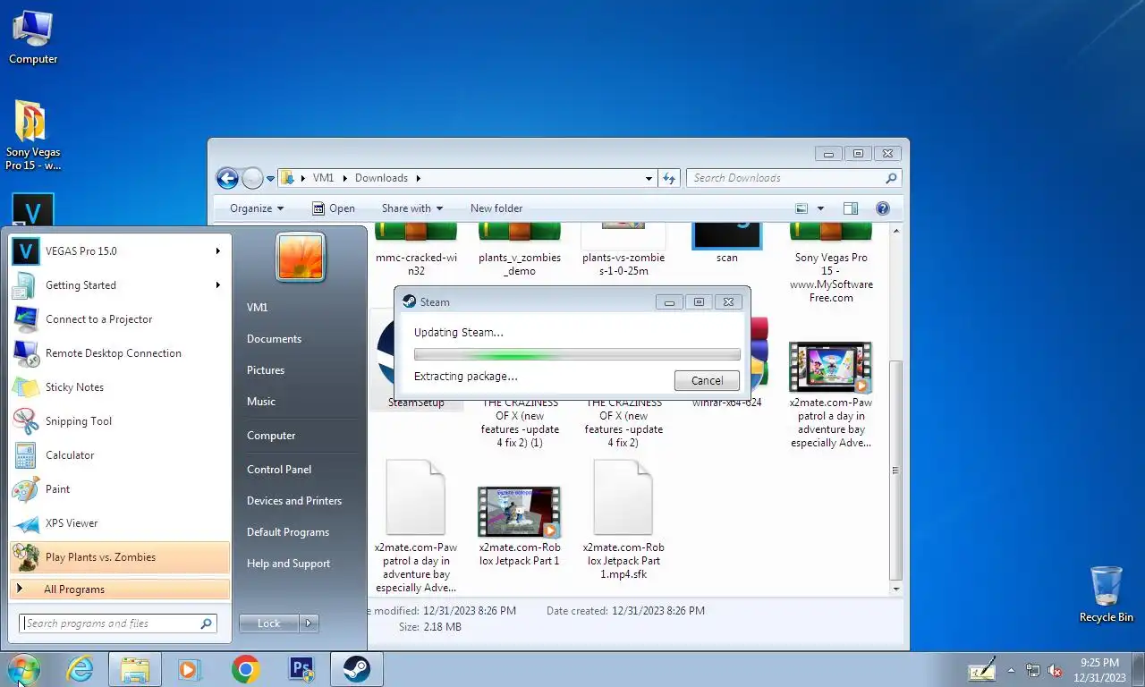1145x687 pixels.
Task: Expand All Programs list
Action: tap(119, 589)
